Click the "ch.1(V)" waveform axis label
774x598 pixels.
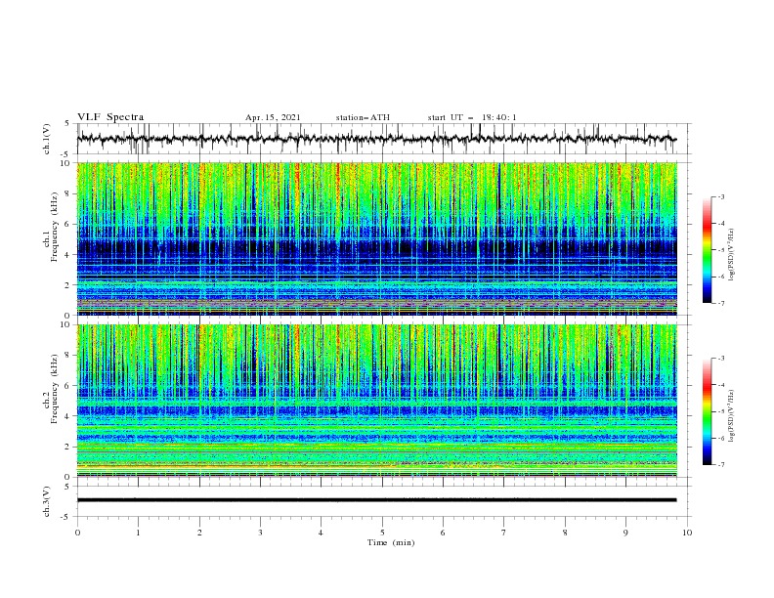(x=47, y=139)
